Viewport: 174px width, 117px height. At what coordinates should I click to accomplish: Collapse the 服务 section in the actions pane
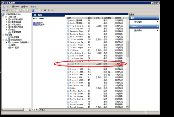[x=157, y=18]
